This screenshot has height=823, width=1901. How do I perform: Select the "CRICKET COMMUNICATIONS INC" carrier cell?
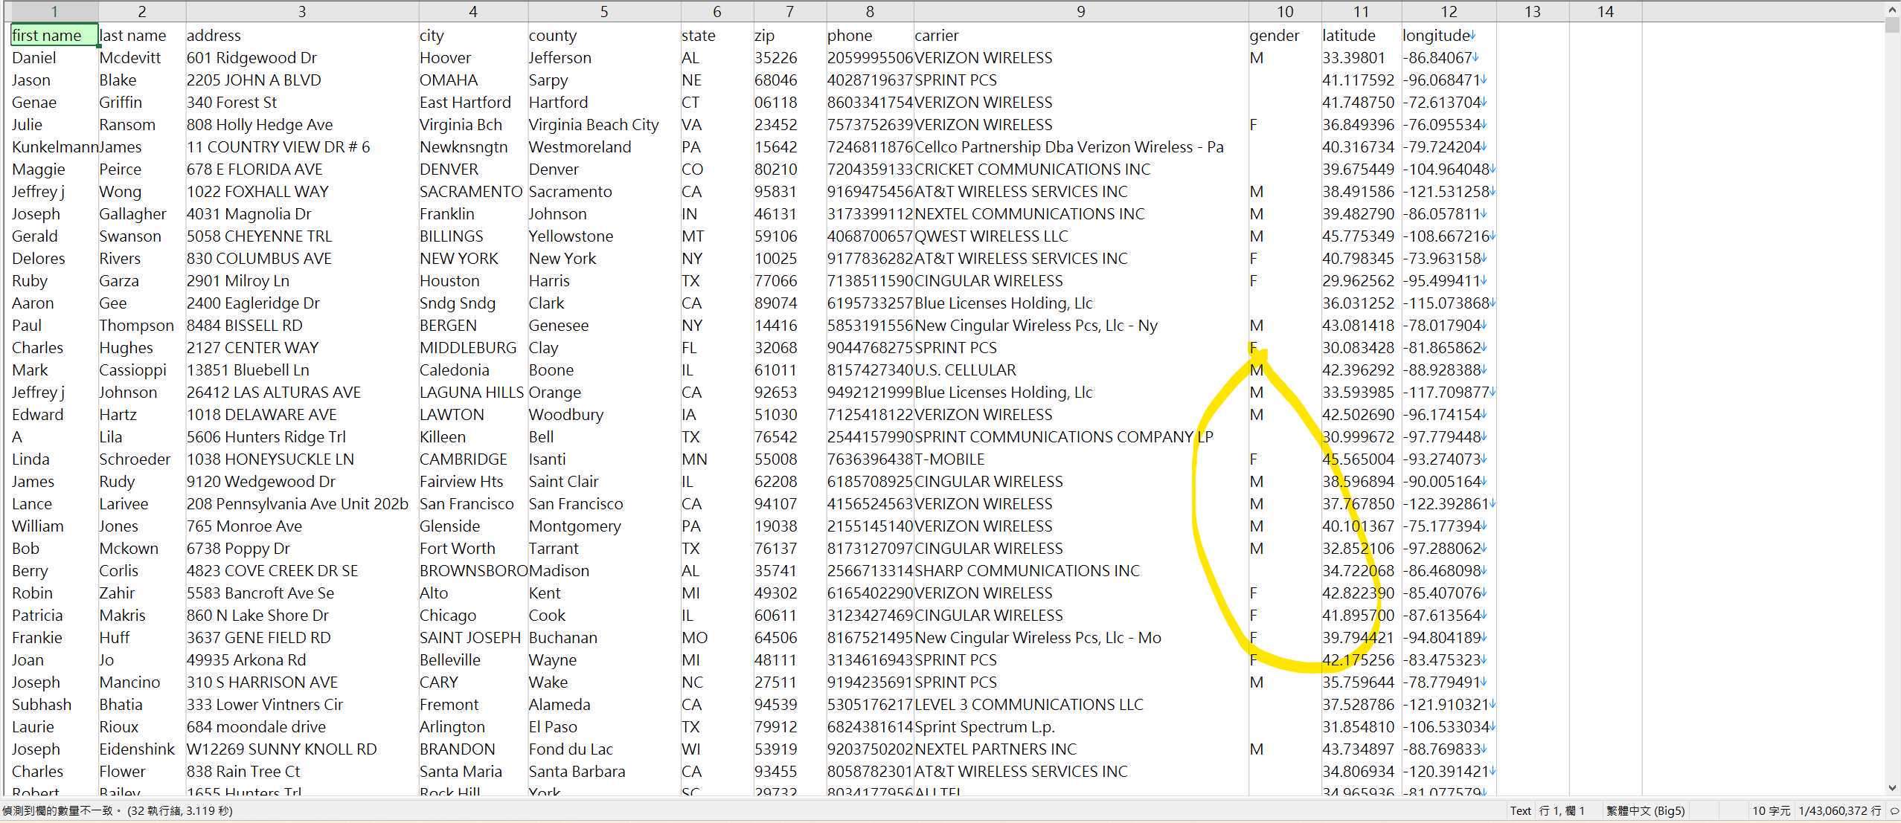pyautogui.click(x=1081, y=169)
